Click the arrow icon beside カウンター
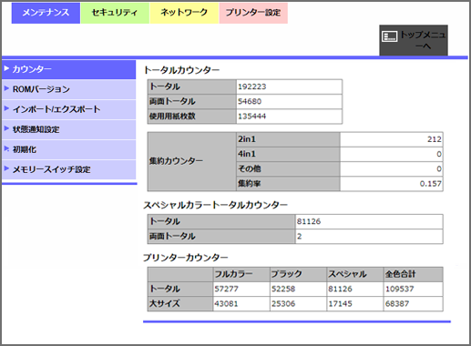Screen dimensions: 471x346 6,68
